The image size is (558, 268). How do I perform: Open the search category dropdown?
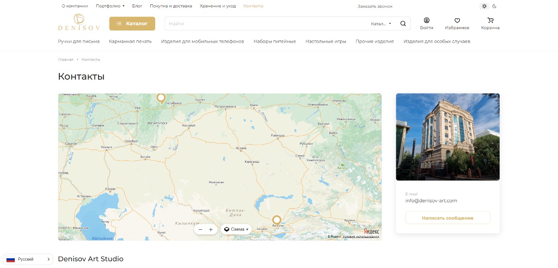pyautogui.click(x=381, y=23)
